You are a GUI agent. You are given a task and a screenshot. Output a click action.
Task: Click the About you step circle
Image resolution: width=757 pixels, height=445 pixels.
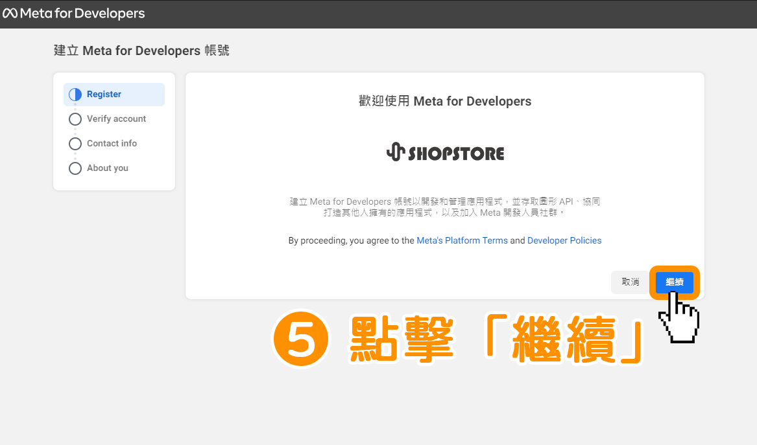click(75, 168)
